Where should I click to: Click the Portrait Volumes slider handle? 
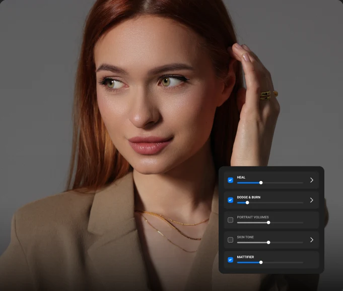(268, 222)
